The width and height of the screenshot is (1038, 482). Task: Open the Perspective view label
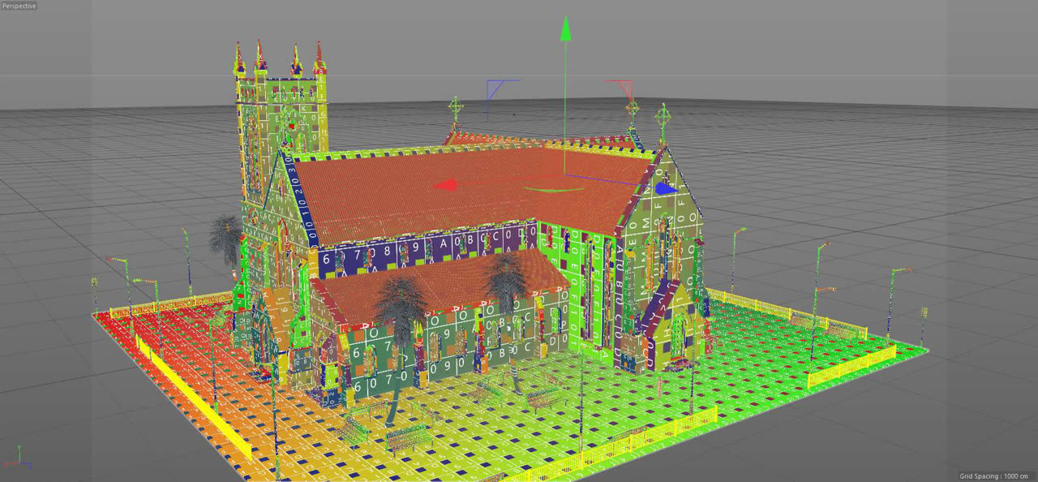[x=19, y=6]
